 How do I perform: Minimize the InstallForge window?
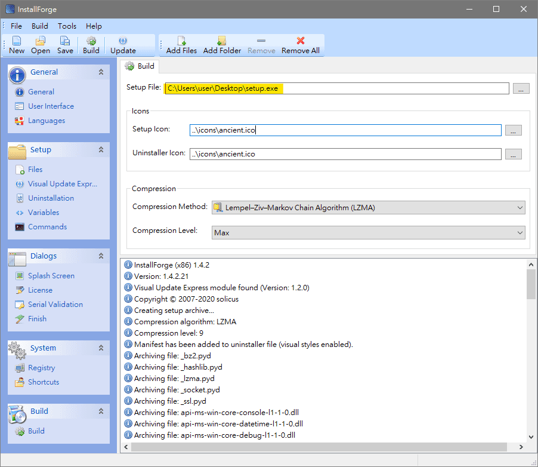tap(469, 10)
